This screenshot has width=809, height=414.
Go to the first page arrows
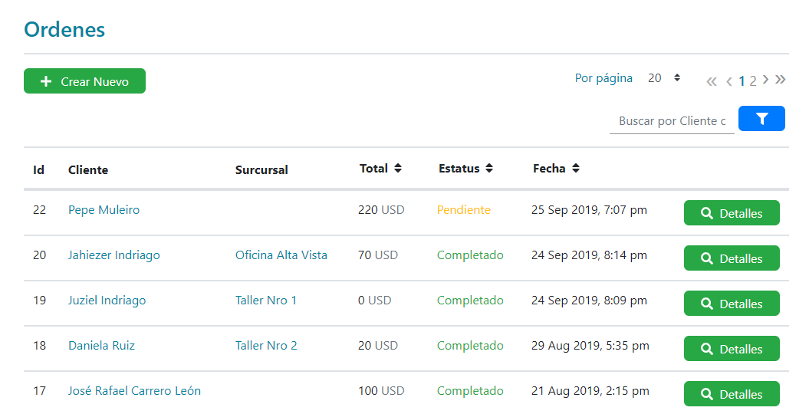[712, 80]
